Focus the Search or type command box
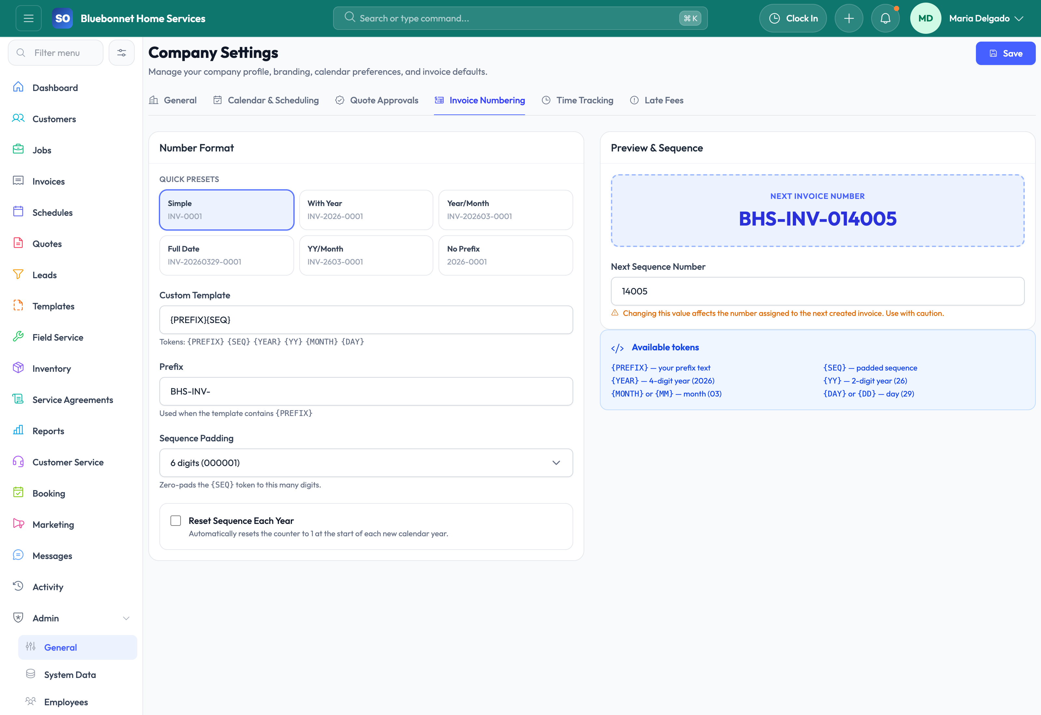This screenshot has width=1041, height=715. (x=520, y=19)
